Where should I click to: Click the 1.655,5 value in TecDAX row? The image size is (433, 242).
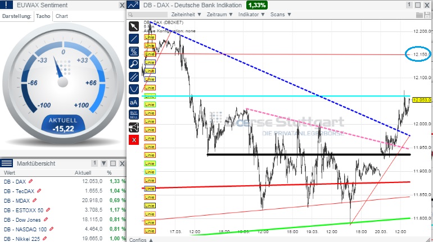click(x=93, y=191)
